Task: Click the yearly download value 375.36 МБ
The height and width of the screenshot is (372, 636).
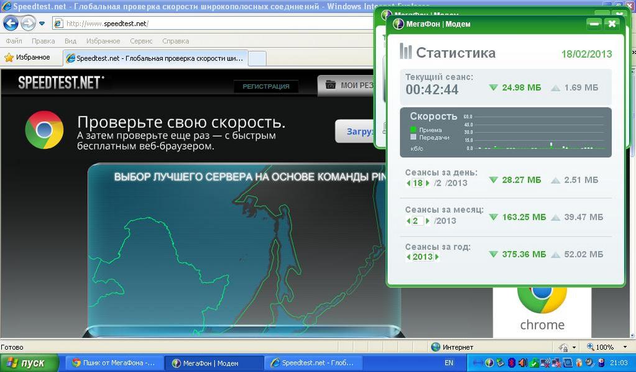Action: (x=524, y=255)
